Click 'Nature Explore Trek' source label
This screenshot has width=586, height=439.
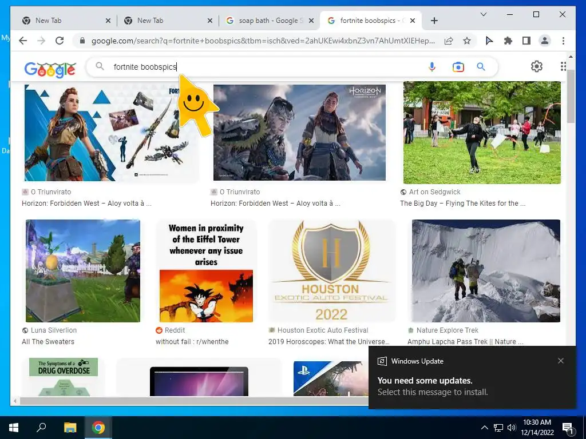[448, 330]
